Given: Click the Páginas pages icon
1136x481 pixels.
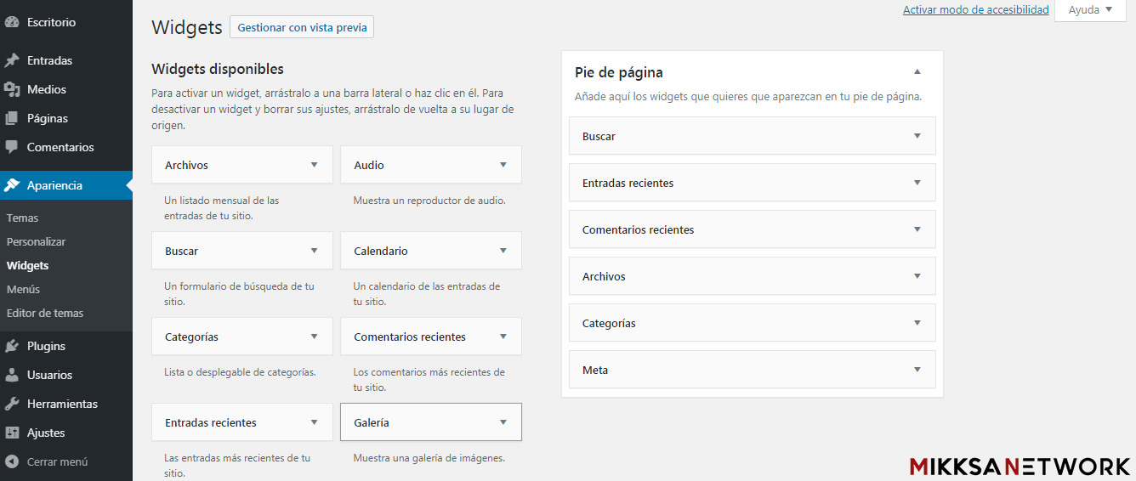Looking at the screenshot, I should coord(12,118).
